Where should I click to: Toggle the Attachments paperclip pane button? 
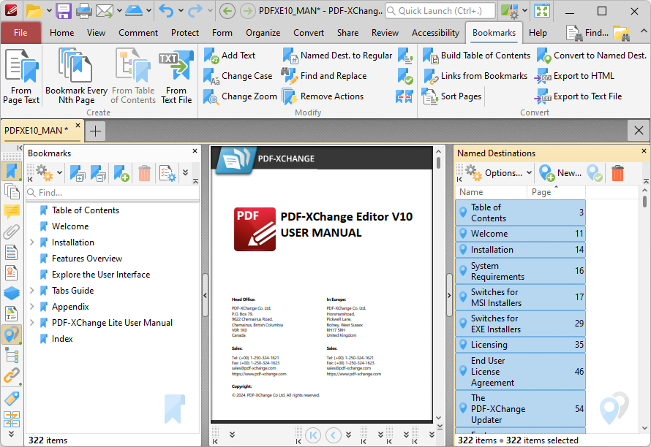pyautogui.click(x=12, y=232)
